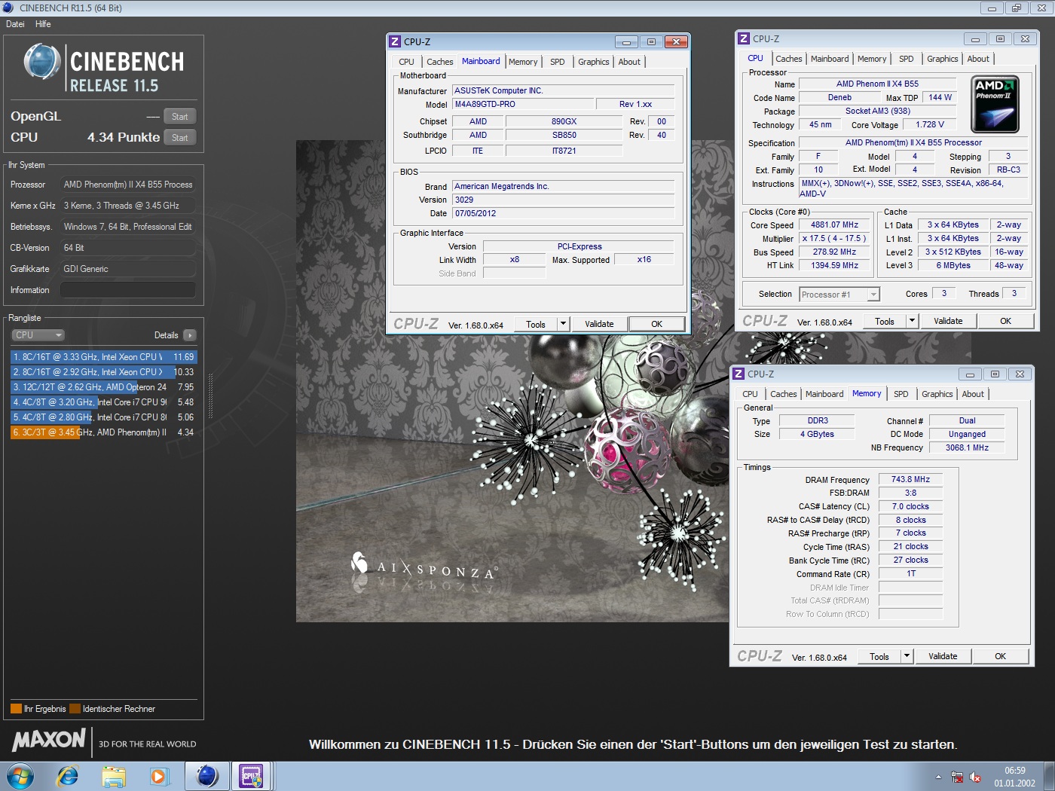Image resolution: width=1055 pixels, height=791 pixels.
Task: Click CPU-Z Memory window title icon
Action: click(x=738, y=374)
